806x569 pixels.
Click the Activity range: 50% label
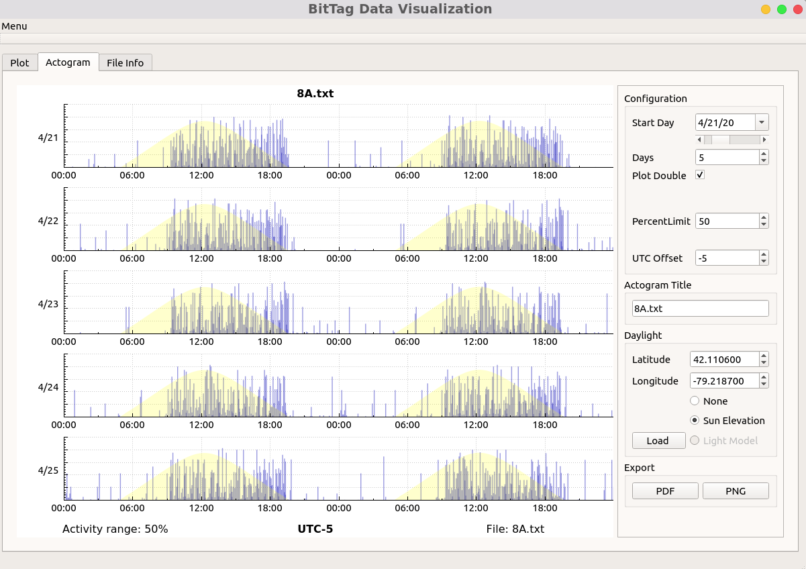(x=115, y=529)
